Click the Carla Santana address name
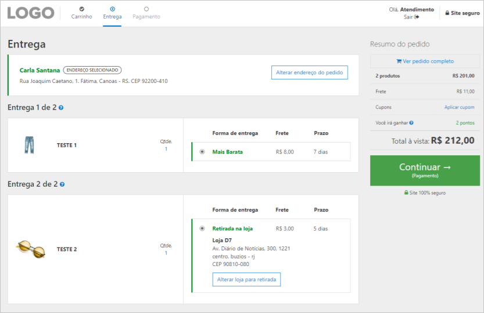 coord(40,70)
